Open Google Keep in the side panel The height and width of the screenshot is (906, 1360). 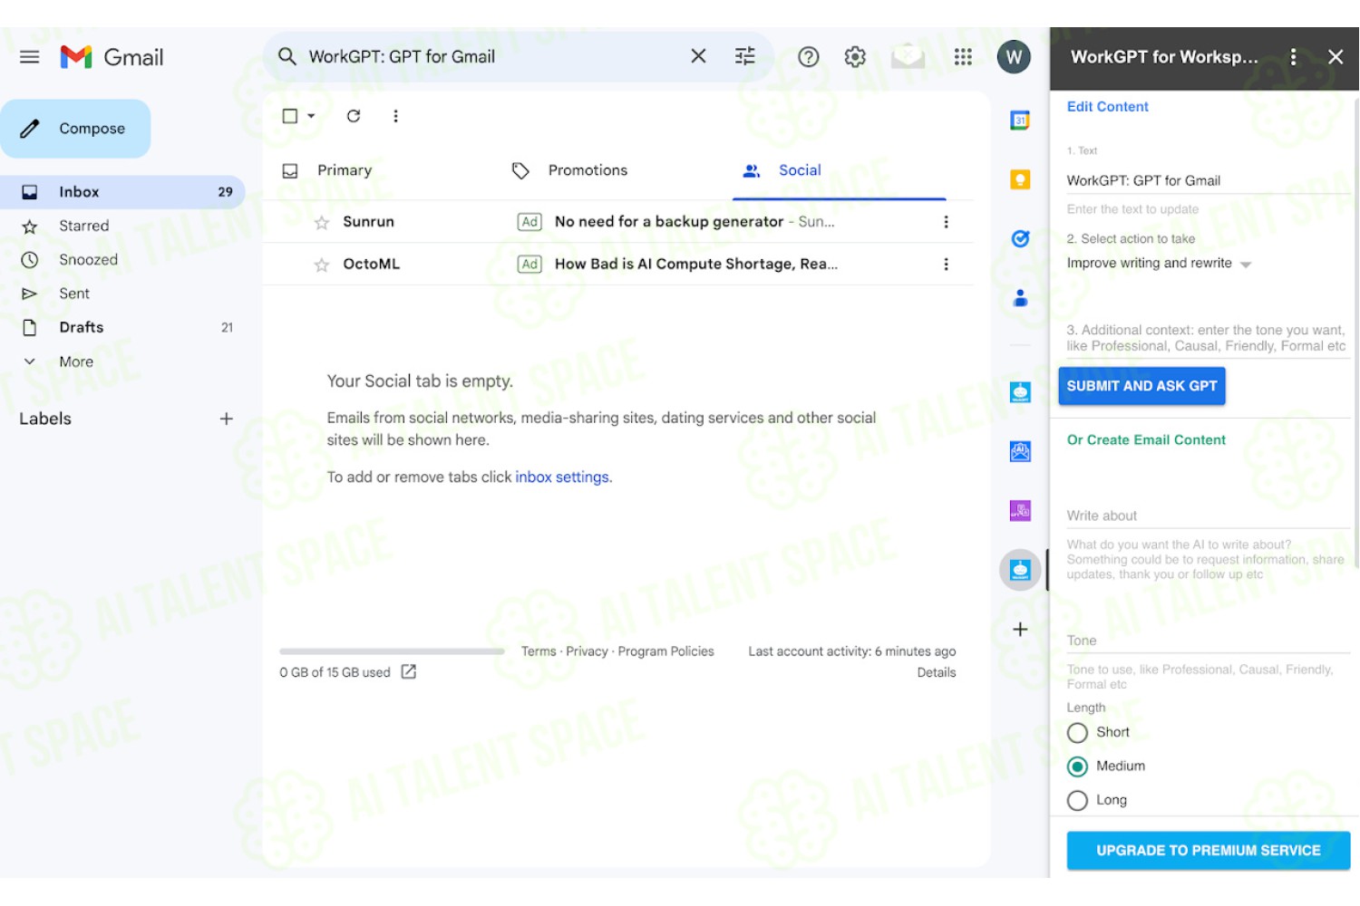click(x=1020, y=179)
